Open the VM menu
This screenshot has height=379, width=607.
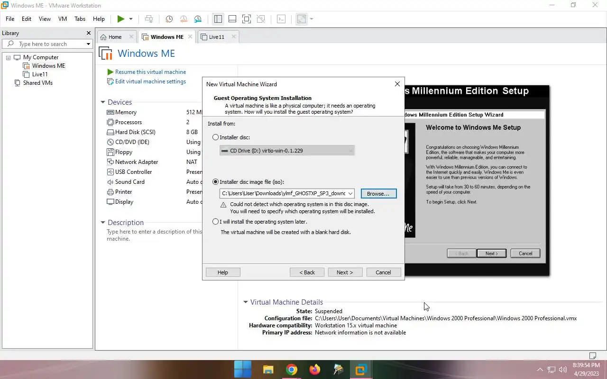point(63,19)
